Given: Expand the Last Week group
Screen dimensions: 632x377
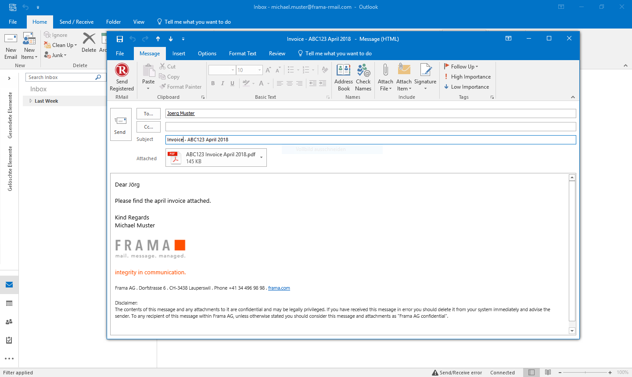Looking at the screenshot, I should [x=31, y=101].
